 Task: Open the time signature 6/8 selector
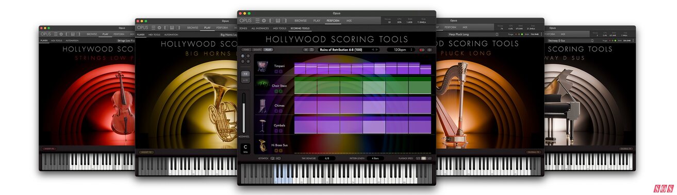click(327, 158)
